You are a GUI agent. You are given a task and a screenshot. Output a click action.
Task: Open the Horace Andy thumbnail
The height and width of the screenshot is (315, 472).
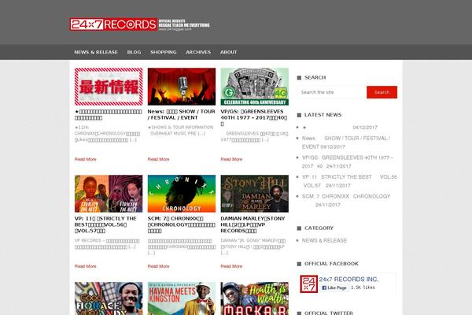pyautogui.click(x=109, y=298)
